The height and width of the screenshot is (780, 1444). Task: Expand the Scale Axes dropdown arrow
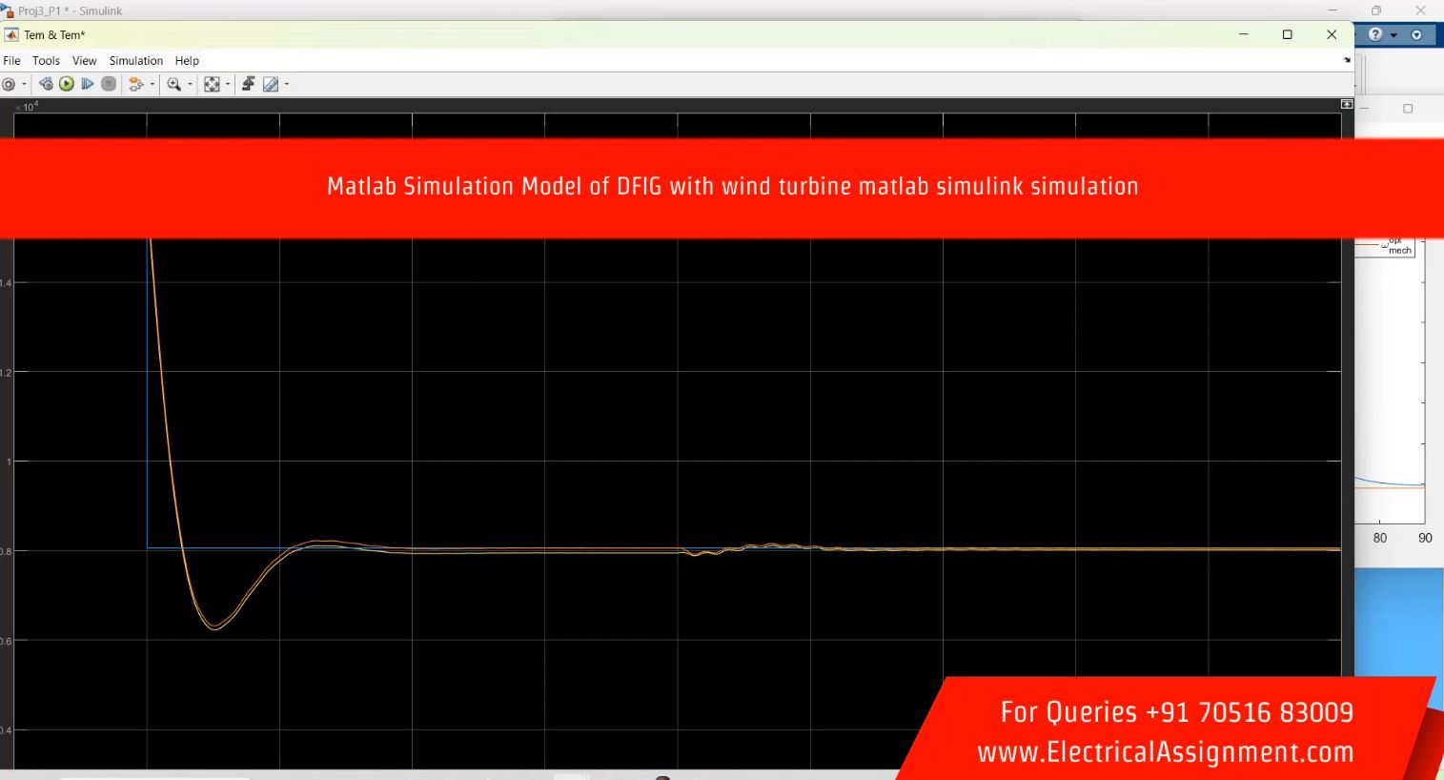coord(228,85)
